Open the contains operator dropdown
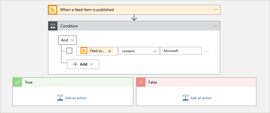 coord(139,51)
